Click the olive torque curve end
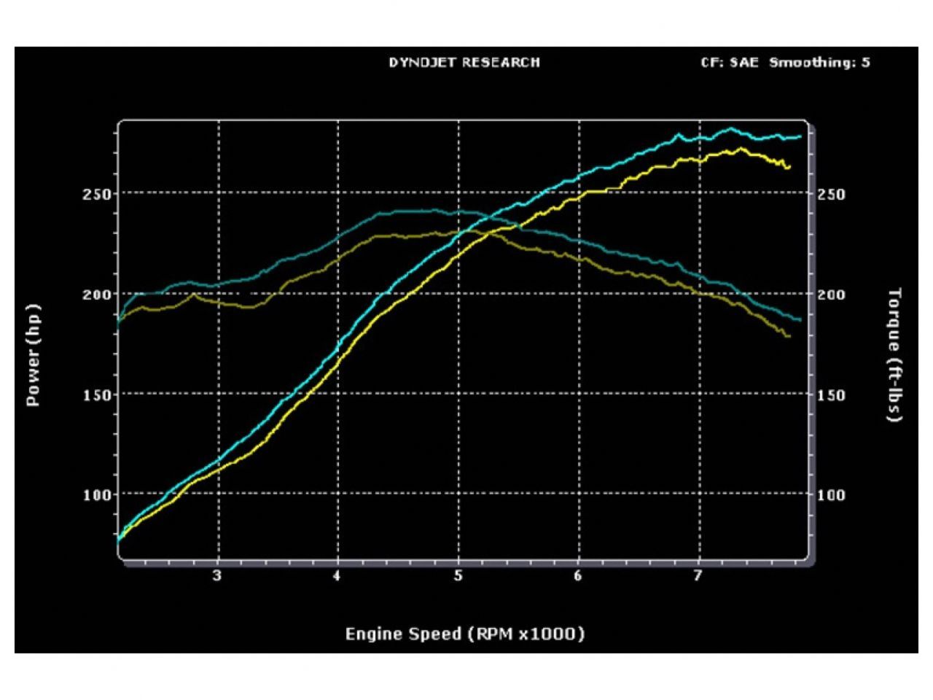The width and height of the screenshot is (933, 700). (788, 335)
